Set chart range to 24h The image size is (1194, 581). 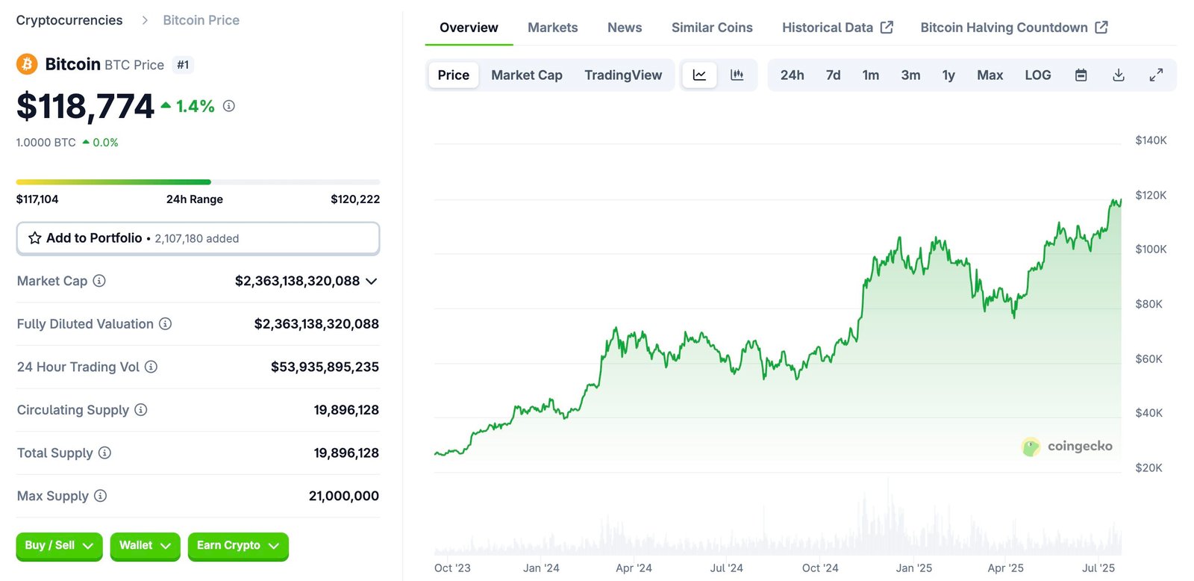point(793,75)
